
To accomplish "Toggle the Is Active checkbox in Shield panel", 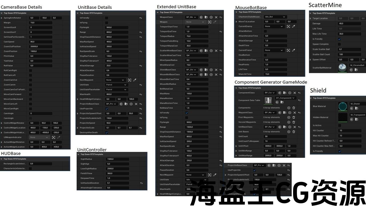I will click(340, 126).
